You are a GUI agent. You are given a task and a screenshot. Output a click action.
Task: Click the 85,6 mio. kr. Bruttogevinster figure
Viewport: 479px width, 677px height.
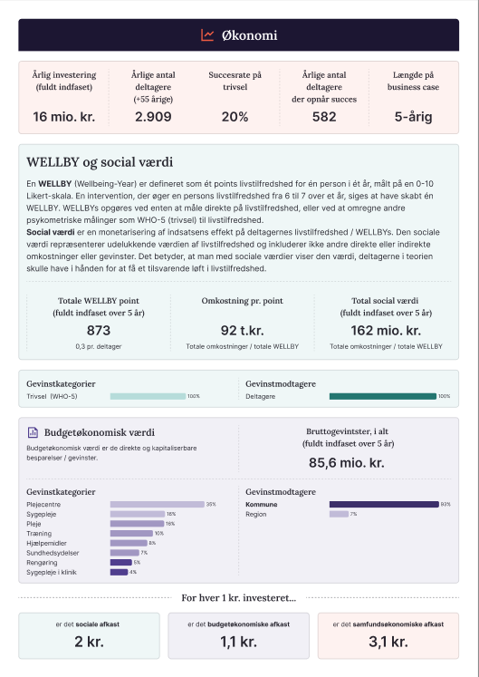(x=347, y=463)
